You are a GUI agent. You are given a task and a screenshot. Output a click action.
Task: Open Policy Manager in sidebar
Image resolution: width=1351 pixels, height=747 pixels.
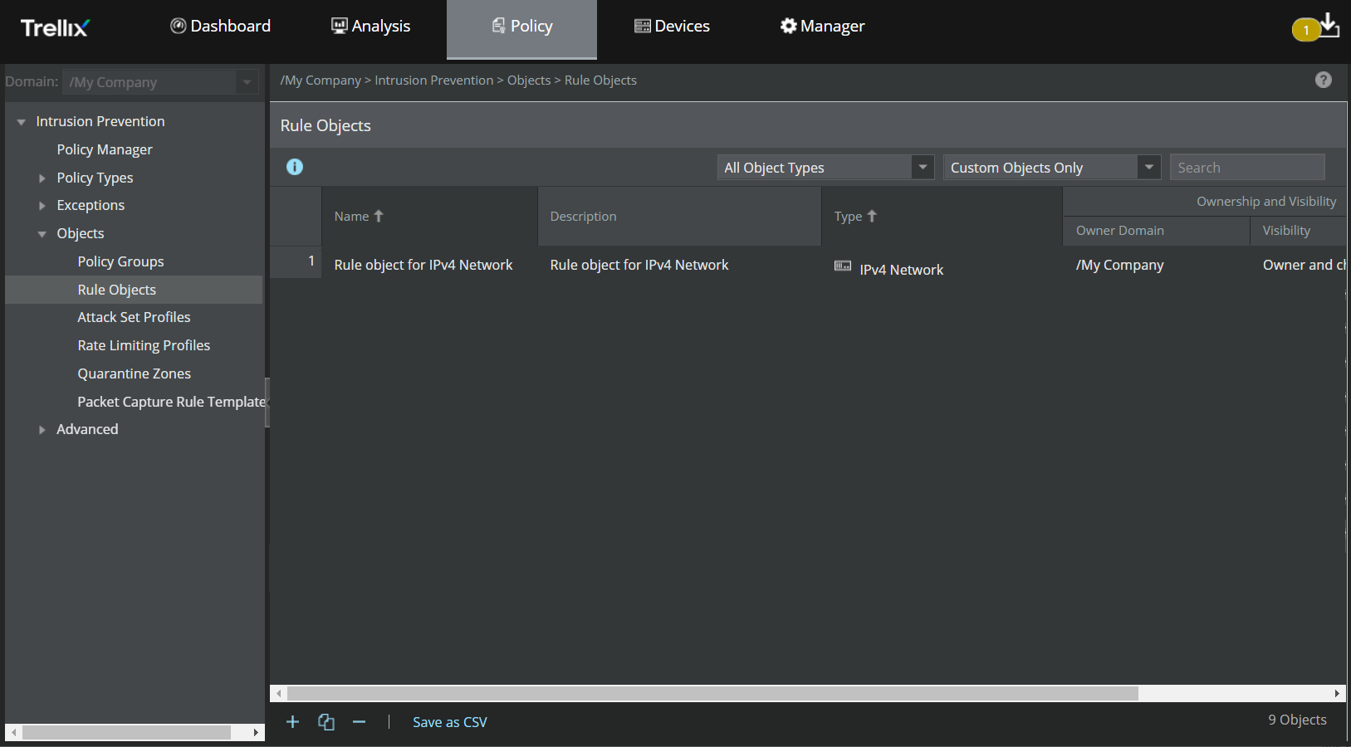(x=105, y=149)
